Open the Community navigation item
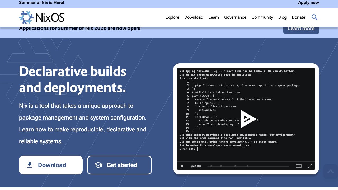This screenshot has height=190, width=338. tap(262, 17)
